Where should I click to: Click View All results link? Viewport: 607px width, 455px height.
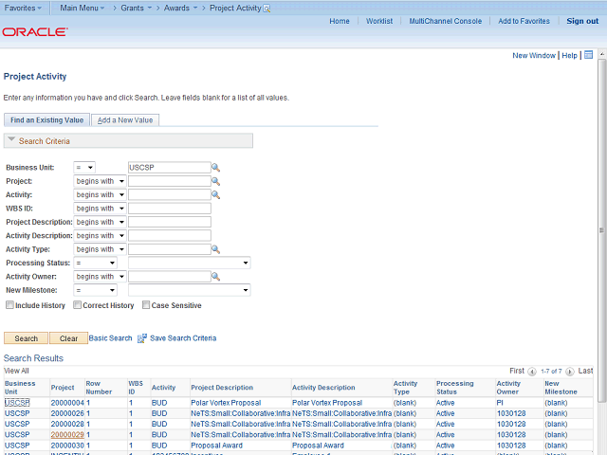tap(16, 371)
